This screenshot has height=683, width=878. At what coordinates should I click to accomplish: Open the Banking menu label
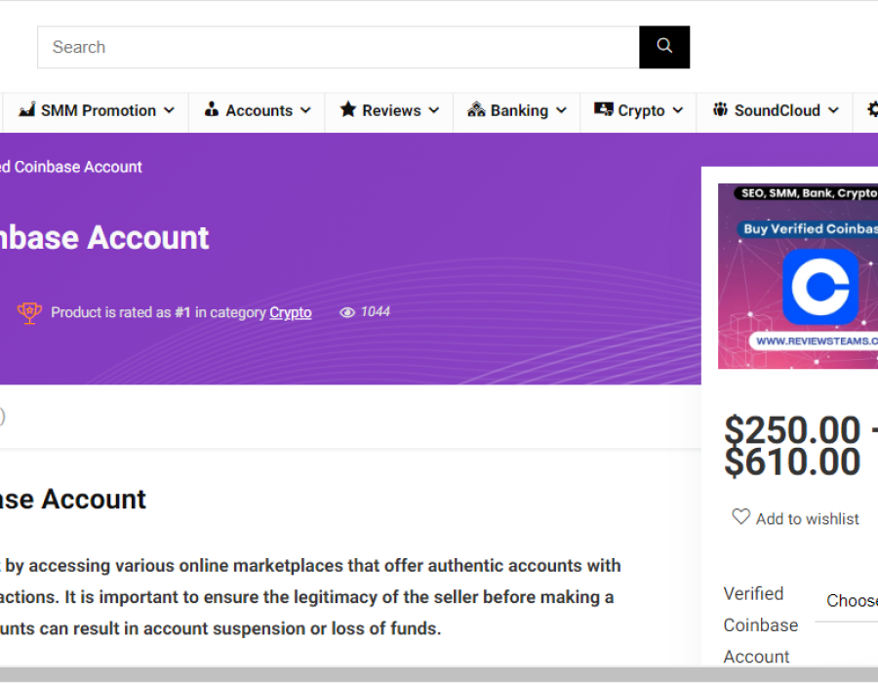[x=519, y=111]
